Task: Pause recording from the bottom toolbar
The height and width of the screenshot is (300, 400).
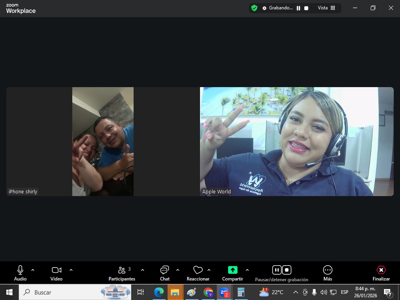Action: (x=277, y=270)
